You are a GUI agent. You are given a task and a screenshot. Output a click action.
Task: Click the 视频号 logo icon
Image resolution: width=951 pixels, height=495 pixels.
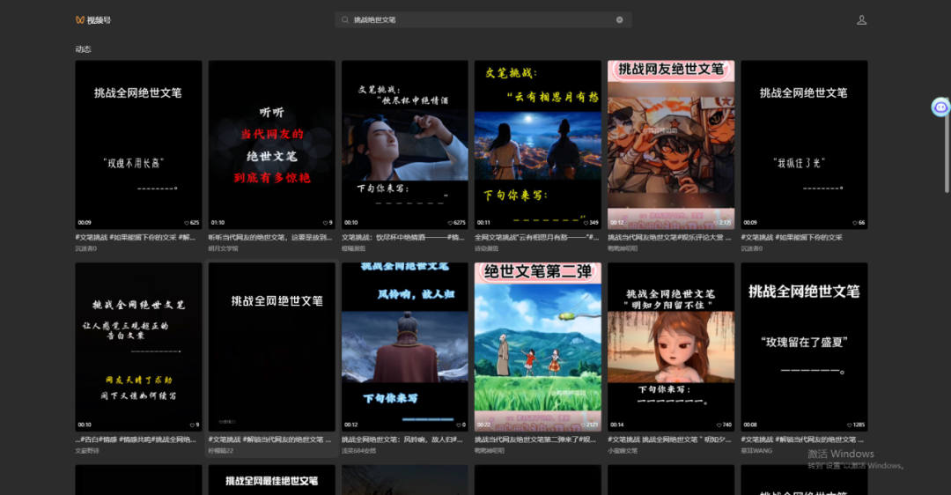[79, 20]
